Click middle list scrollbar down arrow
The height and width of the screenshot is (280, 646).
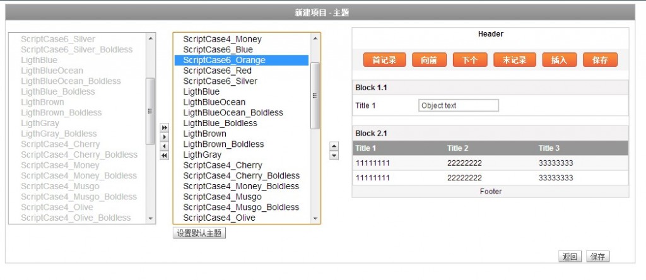click(x=315, y=218)
